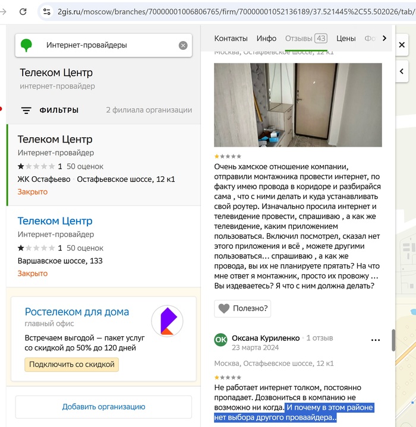Open site info icon in address bar
This screenshot has height=427, width=416.
tap(47, 11)
